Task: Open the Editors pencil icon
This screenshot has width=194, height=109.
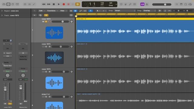Action: point(34,4)
